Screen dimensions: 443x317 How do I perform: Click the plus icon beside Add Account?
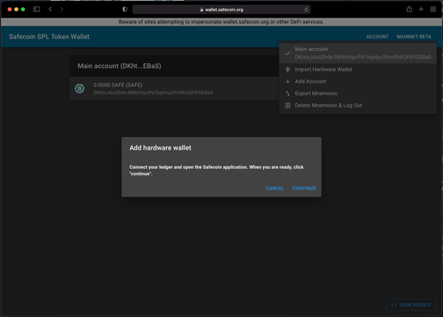tap(287, 82)
